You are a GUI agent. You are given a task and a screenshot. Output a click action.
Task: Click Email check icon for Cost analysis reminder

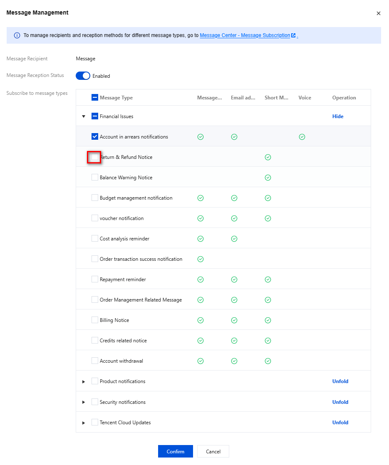234,239
